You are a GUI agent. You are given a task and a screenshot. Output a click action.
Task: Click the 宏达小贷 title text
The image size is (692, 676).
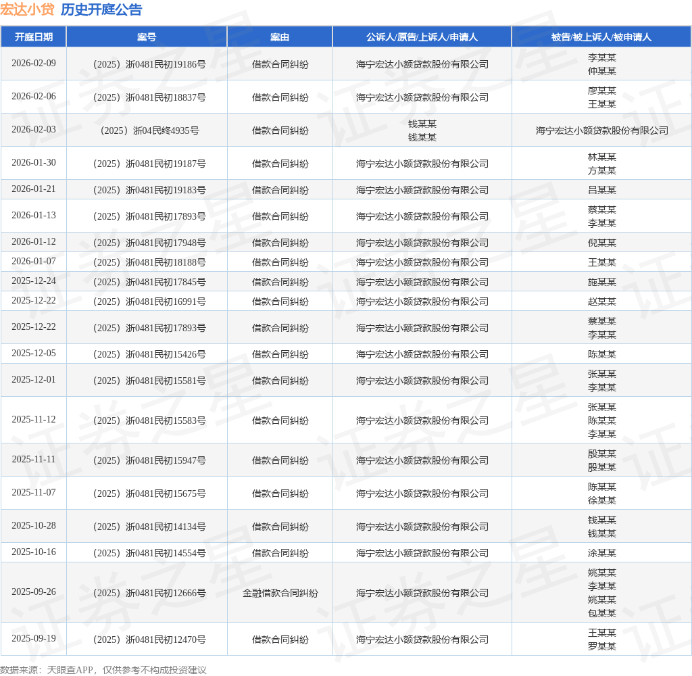[27, 9]
